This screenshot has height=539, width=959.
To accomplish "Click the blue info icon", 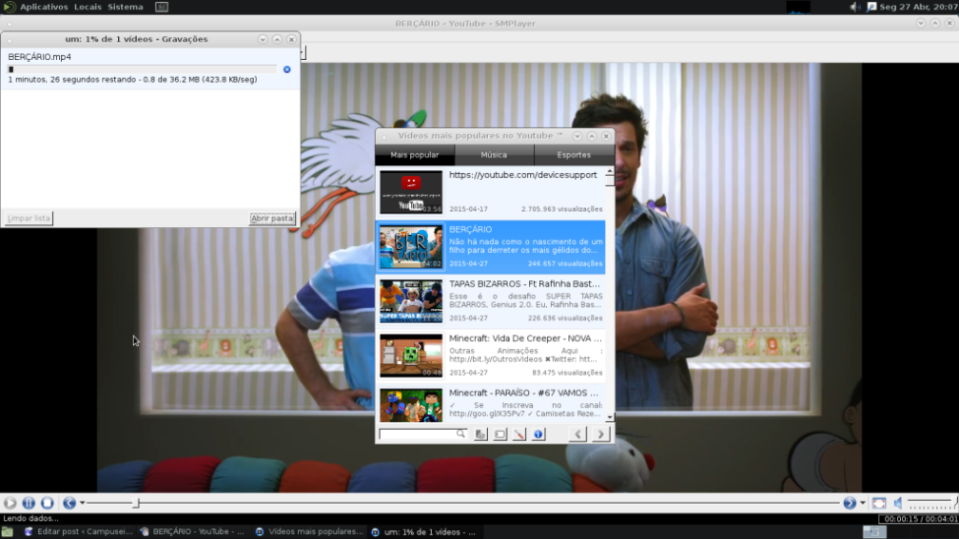I will coord(538,434).
